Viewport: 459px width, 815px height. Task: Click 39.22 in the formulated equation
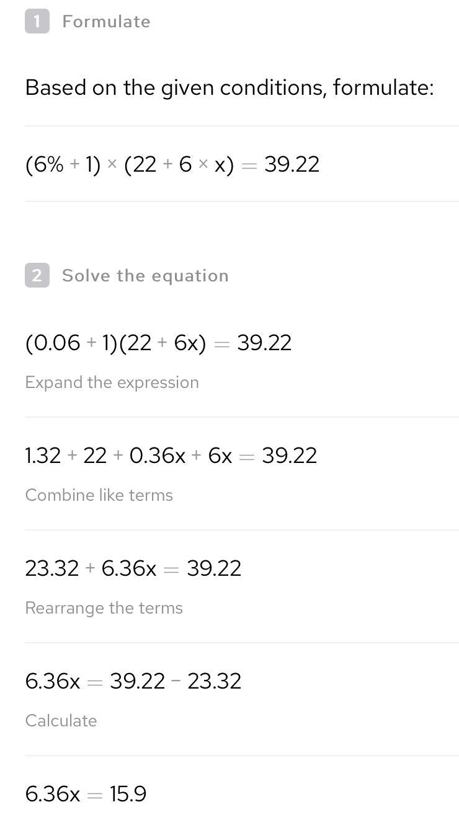click(x=292, y=164)
